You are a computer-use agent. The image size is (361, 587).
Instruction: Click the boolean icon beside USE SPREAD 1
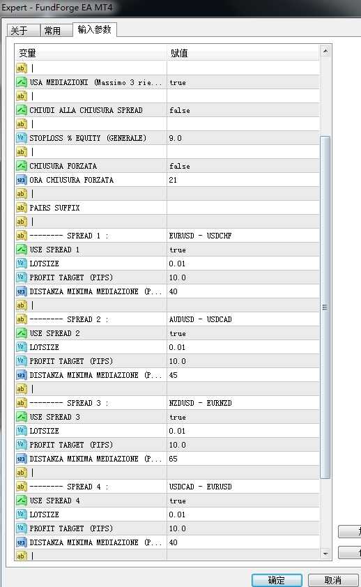(x=22, y=250)
